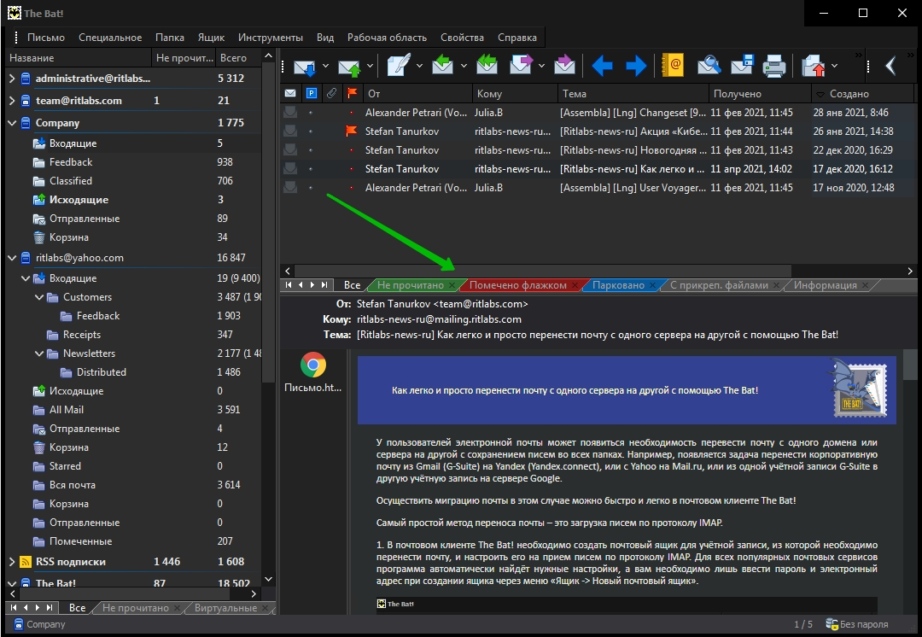Image resolution: width=922 pixels, height=637 pixels.
Task: Click the flag column header icon
Action: 353,93
